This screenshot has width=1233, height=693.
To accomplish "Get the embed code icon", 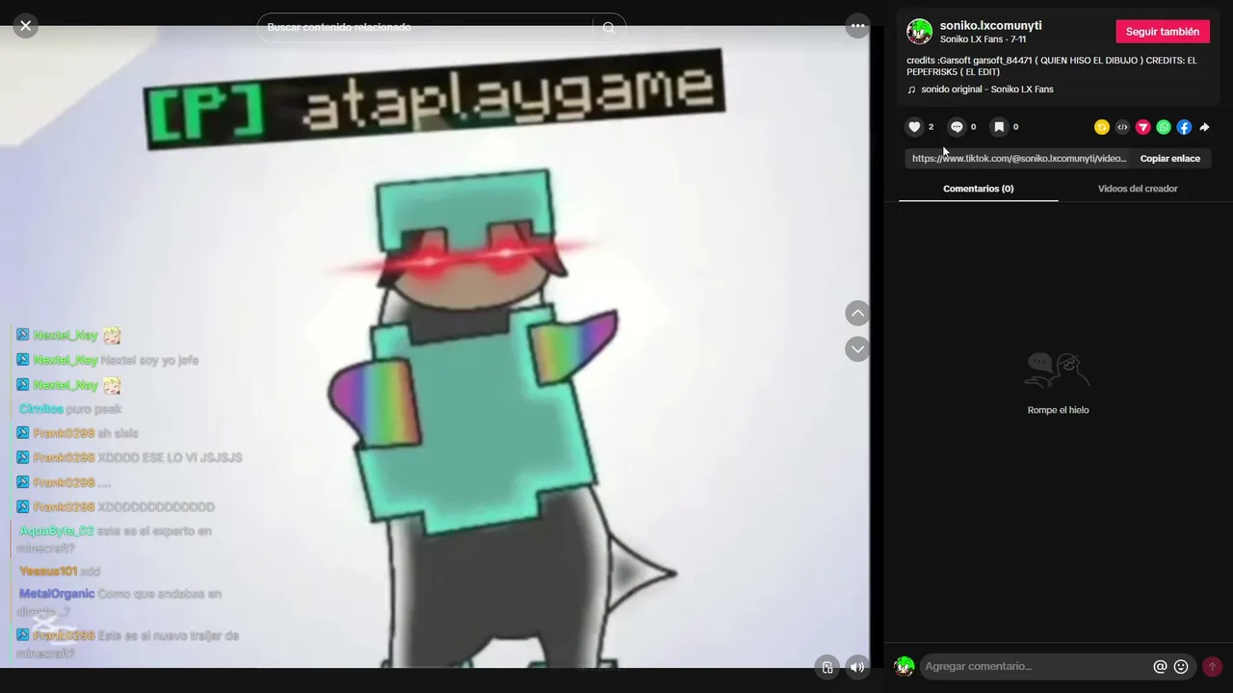I will (x=1122, y=127).
